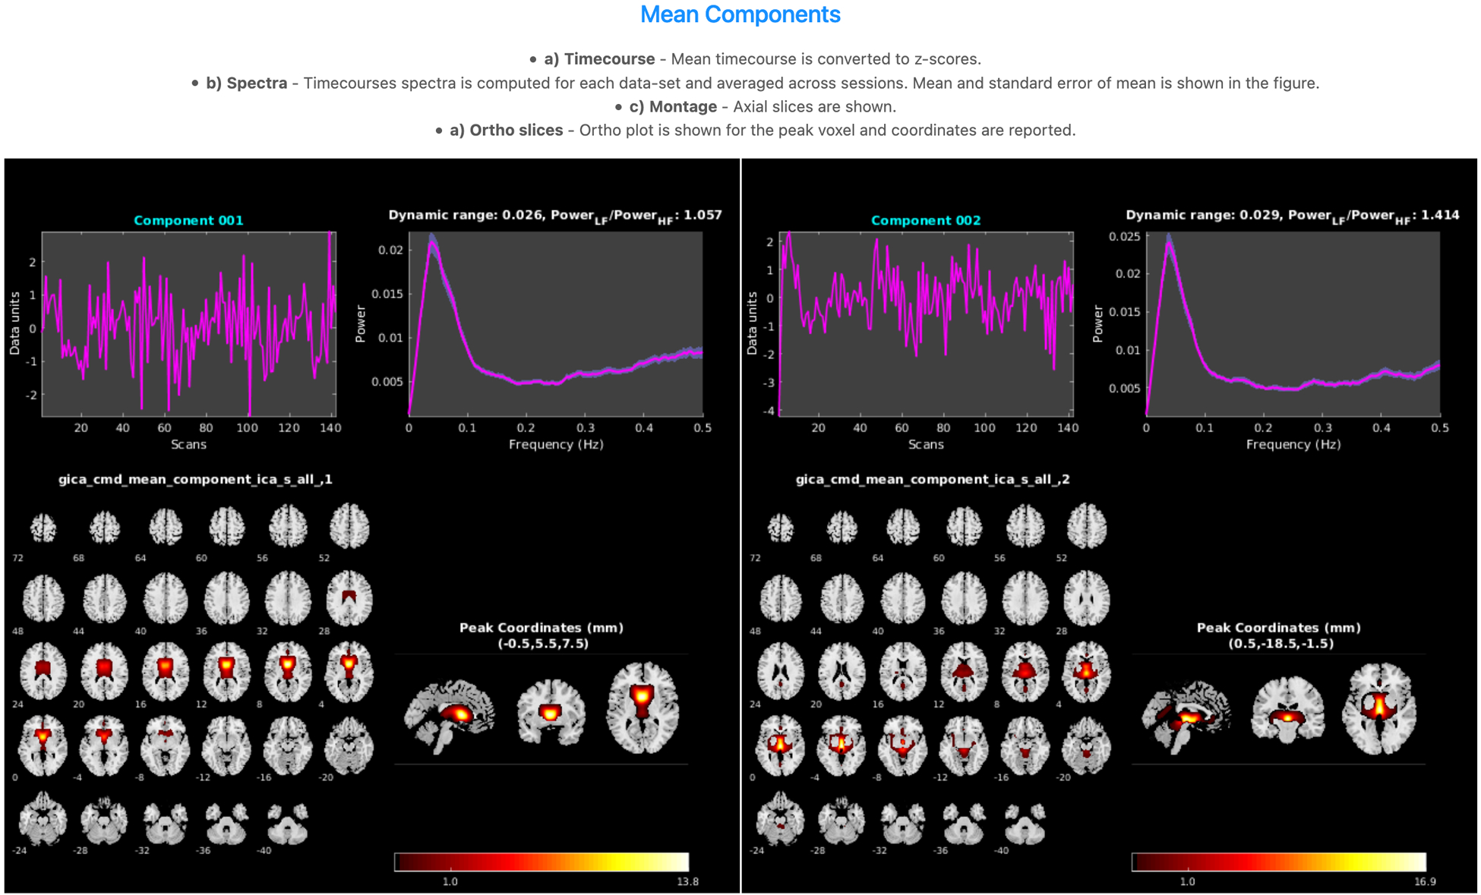Click Component 001 axial ortho slice
The height and width of the screenshot is (895, 1481).
click(643, 708)
